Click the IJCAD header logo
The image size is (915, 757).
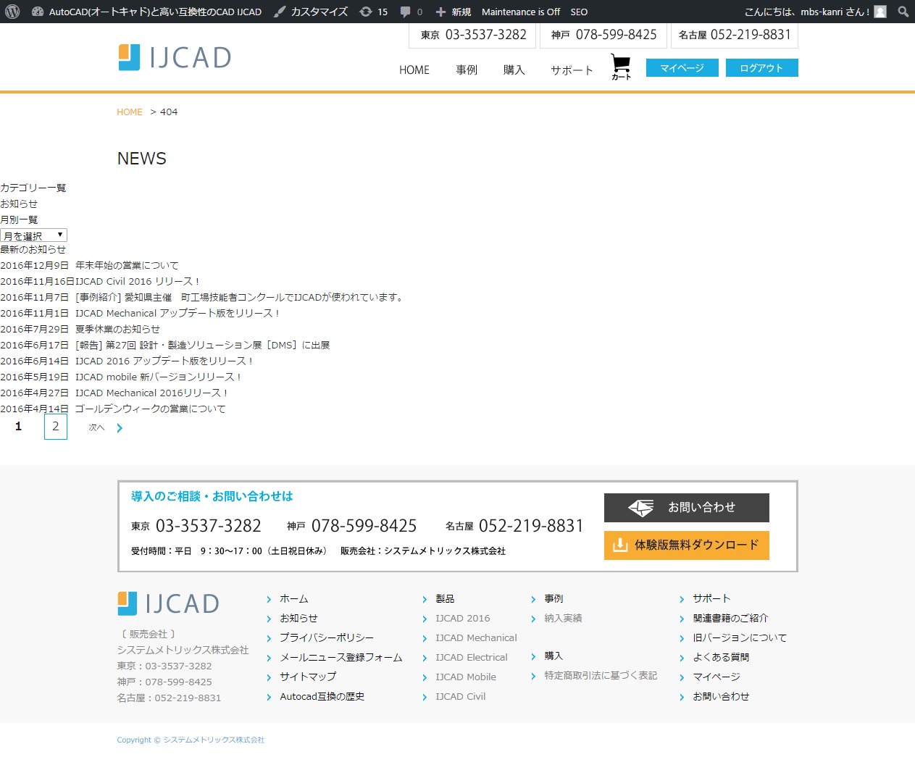coord(175,57)
